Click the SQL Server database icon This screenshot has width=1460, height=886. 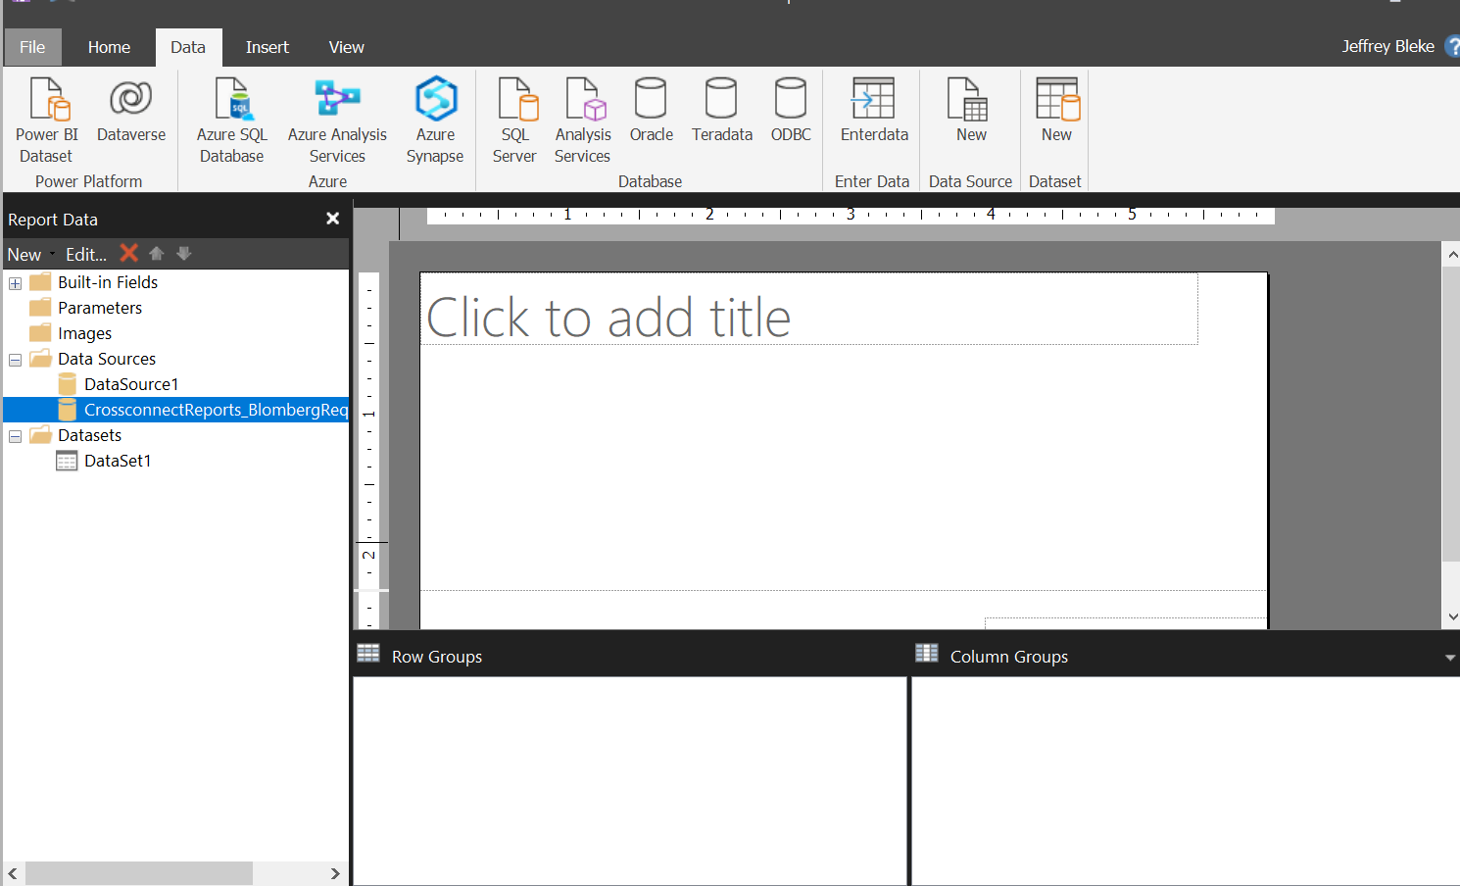[517, 99]
